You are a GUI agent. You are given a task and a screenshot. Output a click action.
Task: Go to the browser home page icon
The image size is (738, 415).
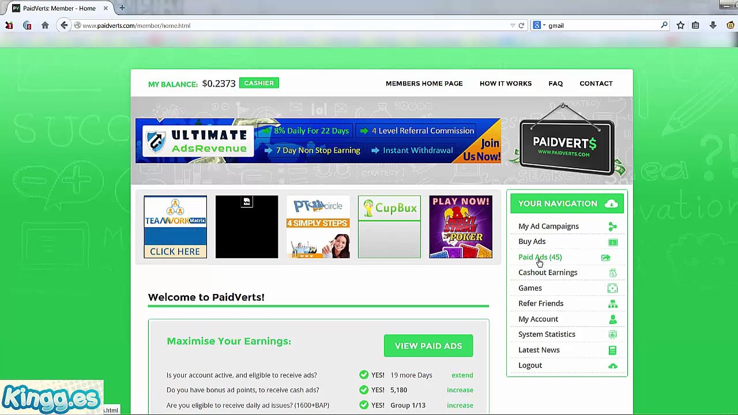click(45, 25)
